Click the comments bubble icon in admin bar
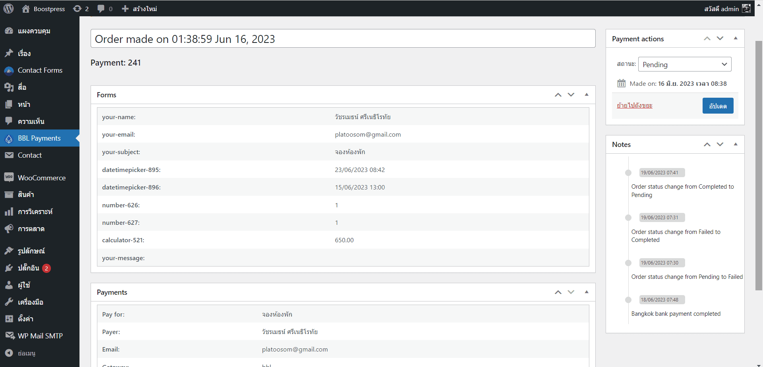The height and width of the screenshot is (367, 763). coord(101,9)
